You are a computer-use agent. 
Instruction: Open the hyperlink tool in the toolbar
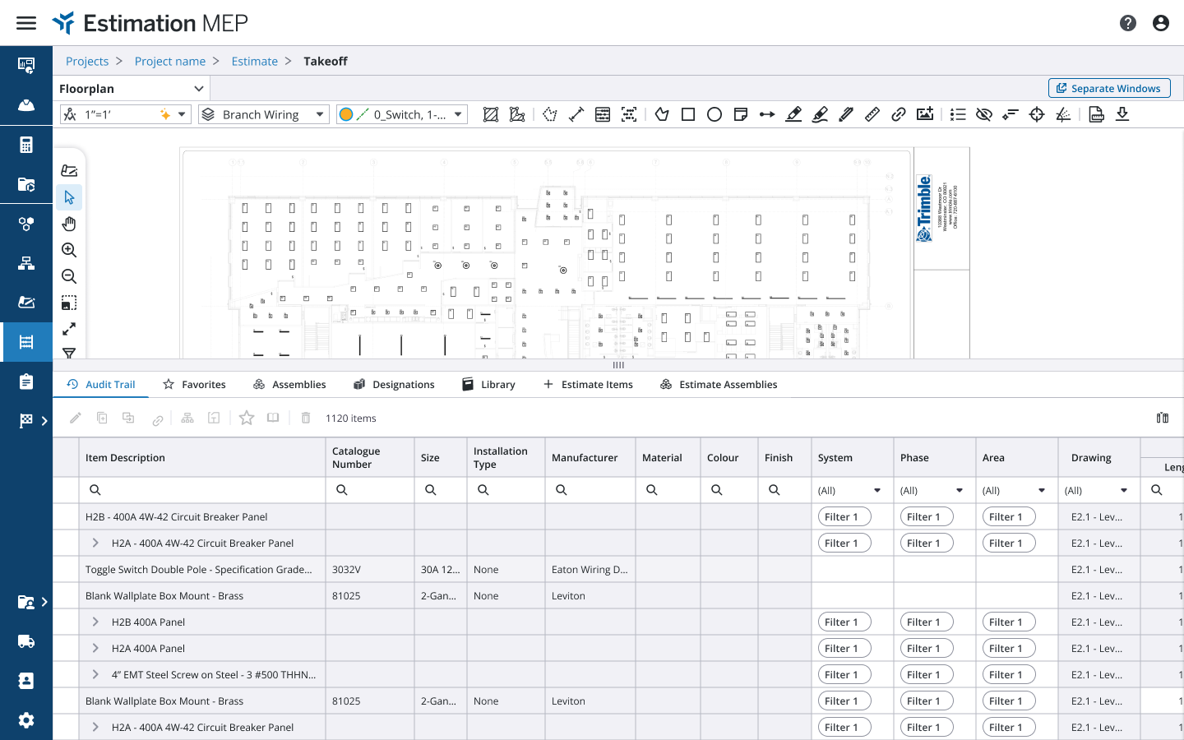[x=898, y=114]
